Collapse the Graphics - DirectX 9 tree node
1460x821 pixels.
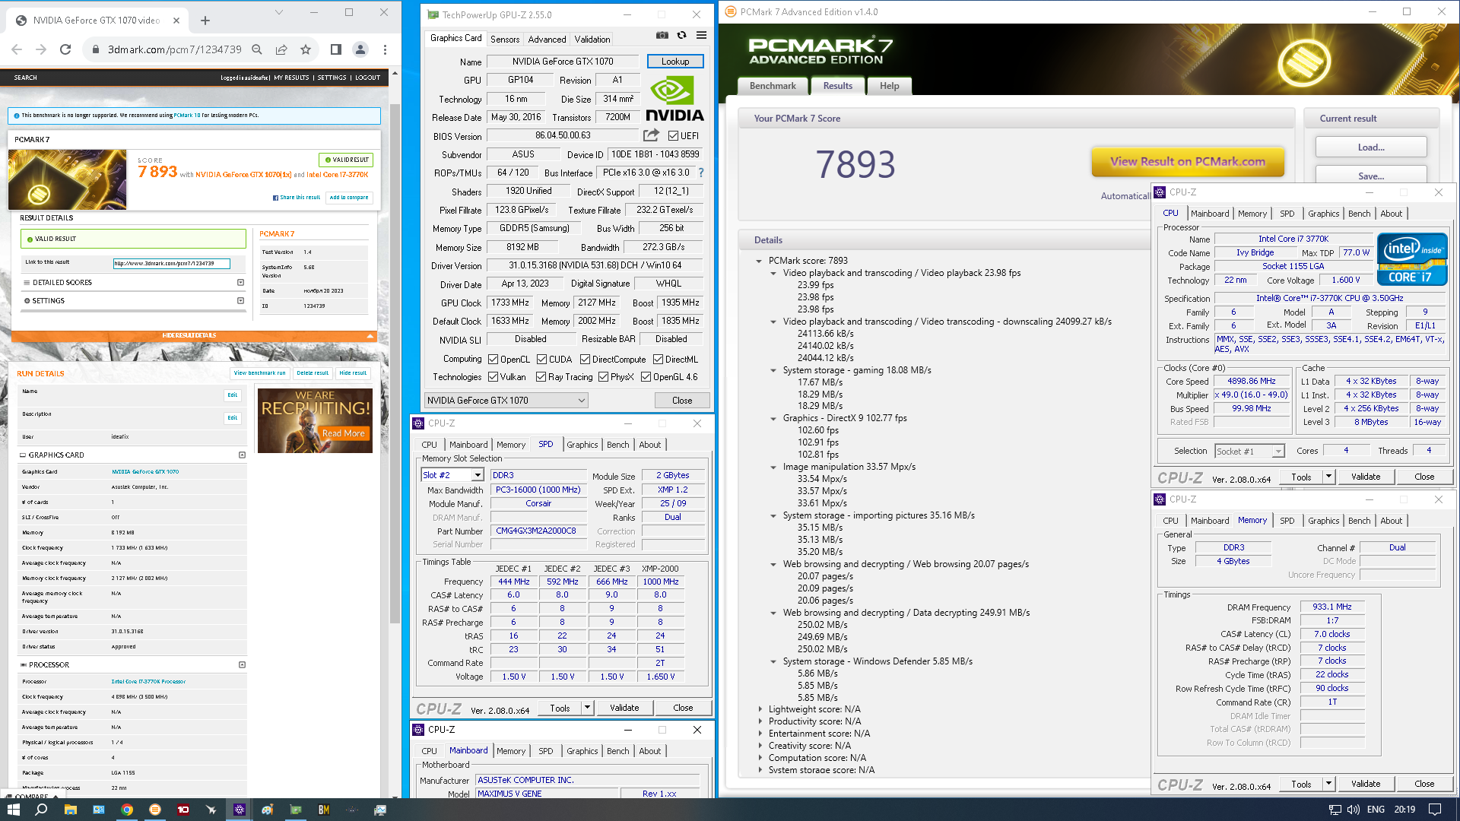coord(773,418)
